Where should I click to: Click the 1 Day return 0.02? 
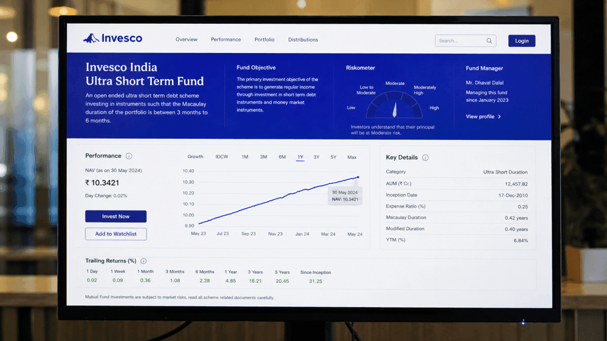tap(92, 280)
